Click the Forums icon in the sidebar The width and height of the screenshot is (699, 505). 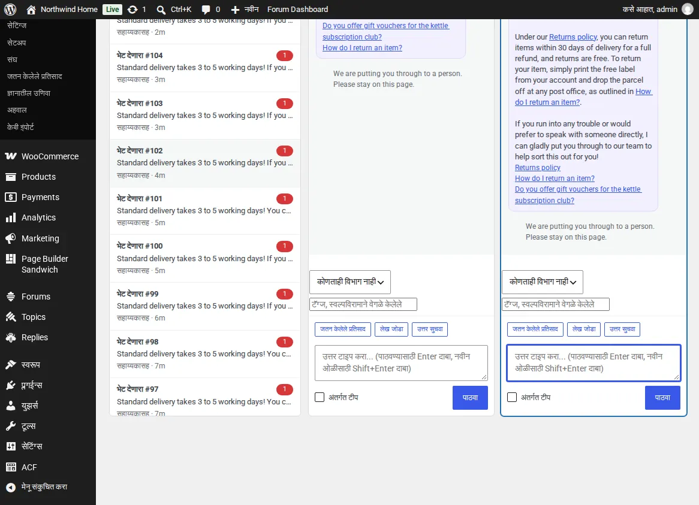point(11,297)
